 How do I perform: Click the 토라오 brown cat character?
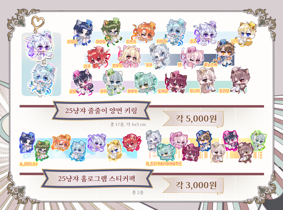pyautogui.click(x=240, y=80)
